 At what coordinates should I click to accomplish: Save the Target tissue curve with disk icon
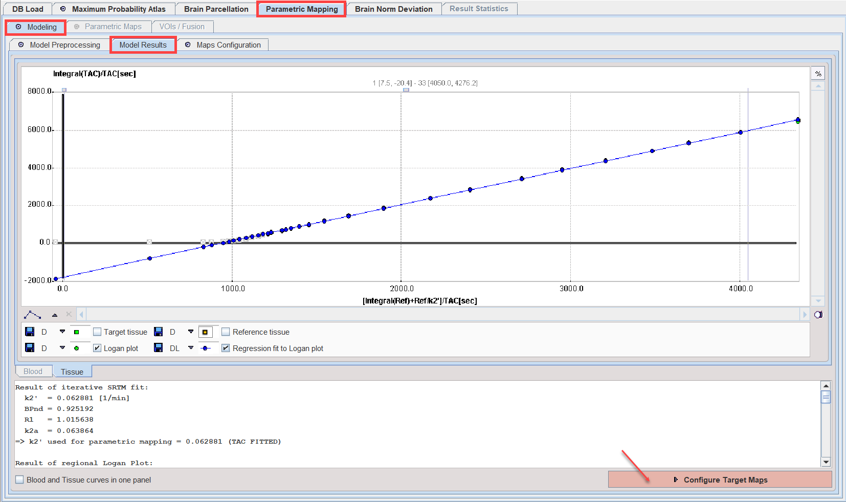tap(30, 332)
